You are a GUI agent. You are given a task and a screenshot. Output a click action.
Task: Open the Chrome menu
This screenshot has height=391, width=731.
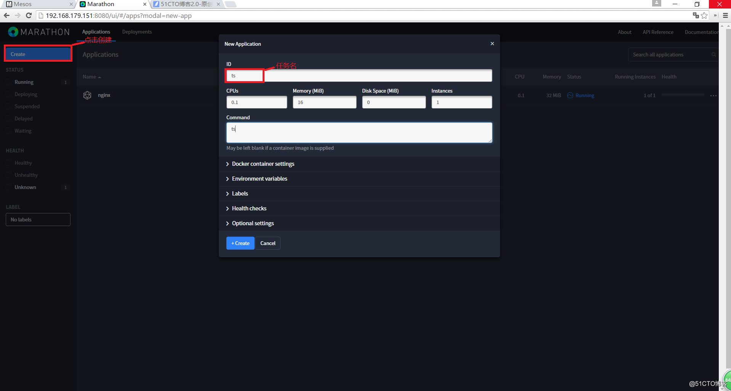[725, 16]
